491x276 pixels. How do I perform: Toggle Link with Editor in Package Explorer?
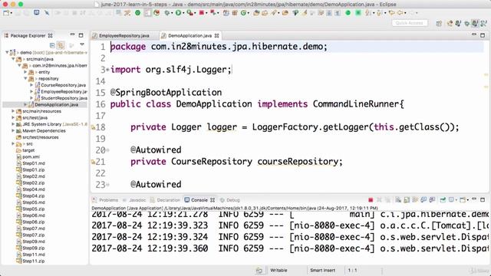tap(61, 45)
